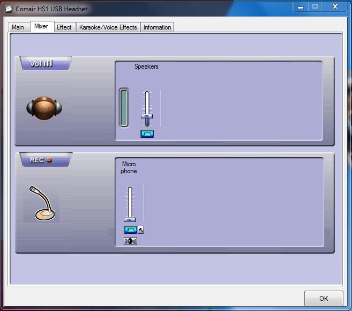Open the Karaoke/Voice Effects tab
This screenshot has height=311, width=352.
pyautogui.click(x=108, y=27)
